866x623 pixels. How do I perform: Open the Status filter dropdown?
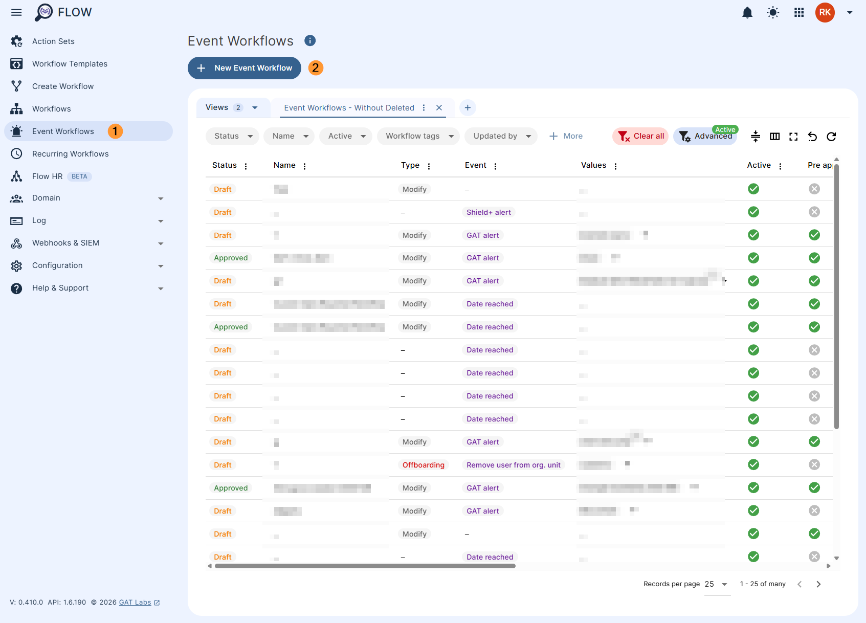coord(232,136)
